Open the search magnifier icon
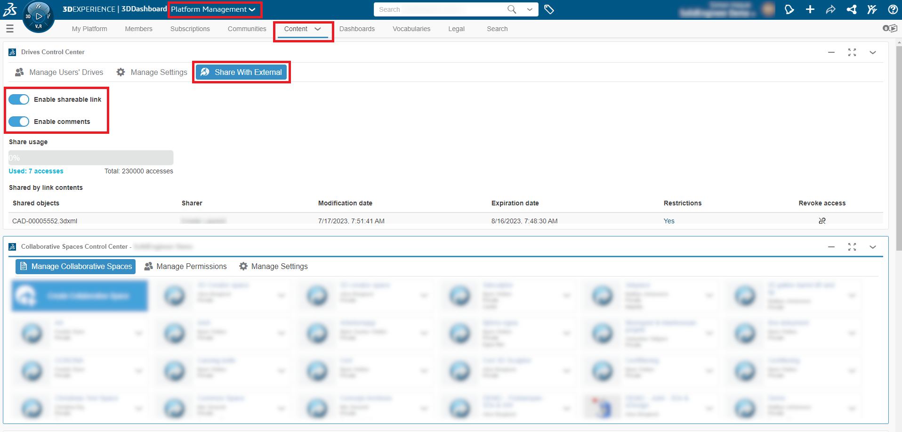Screen dimensions: 902x432 click(511, 9)
